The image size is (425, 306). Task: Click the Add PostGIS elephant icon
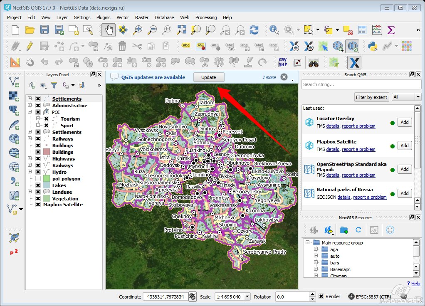[14, 110]
